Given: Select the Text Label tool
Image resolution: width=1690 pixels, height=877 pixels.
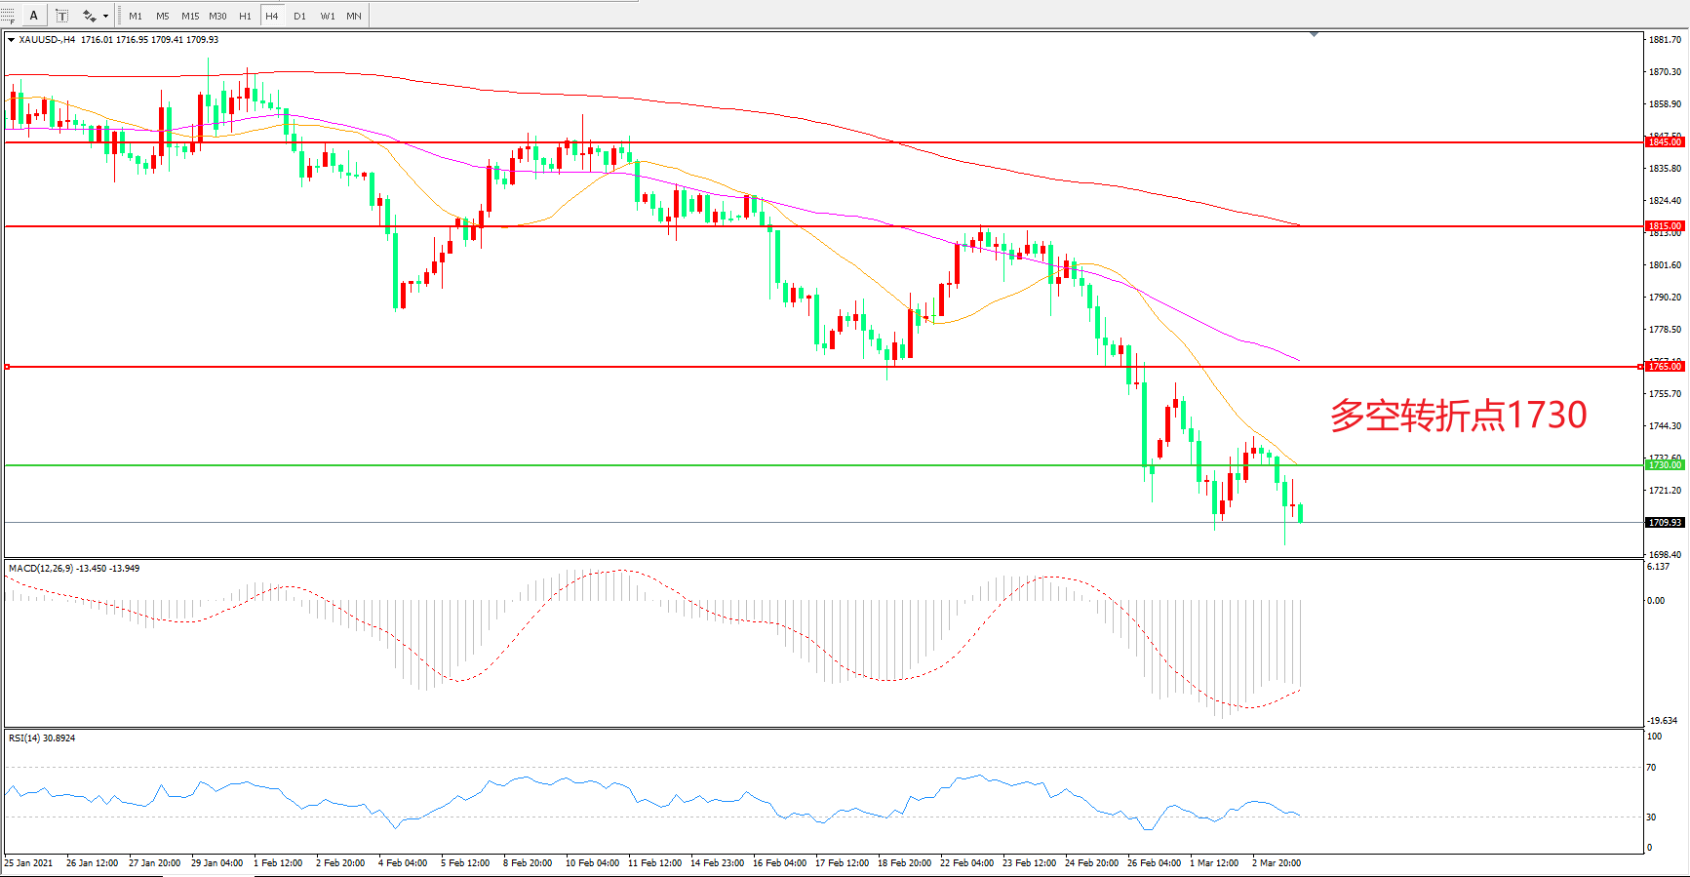Looking at the screenshot, I should [61, 16].
